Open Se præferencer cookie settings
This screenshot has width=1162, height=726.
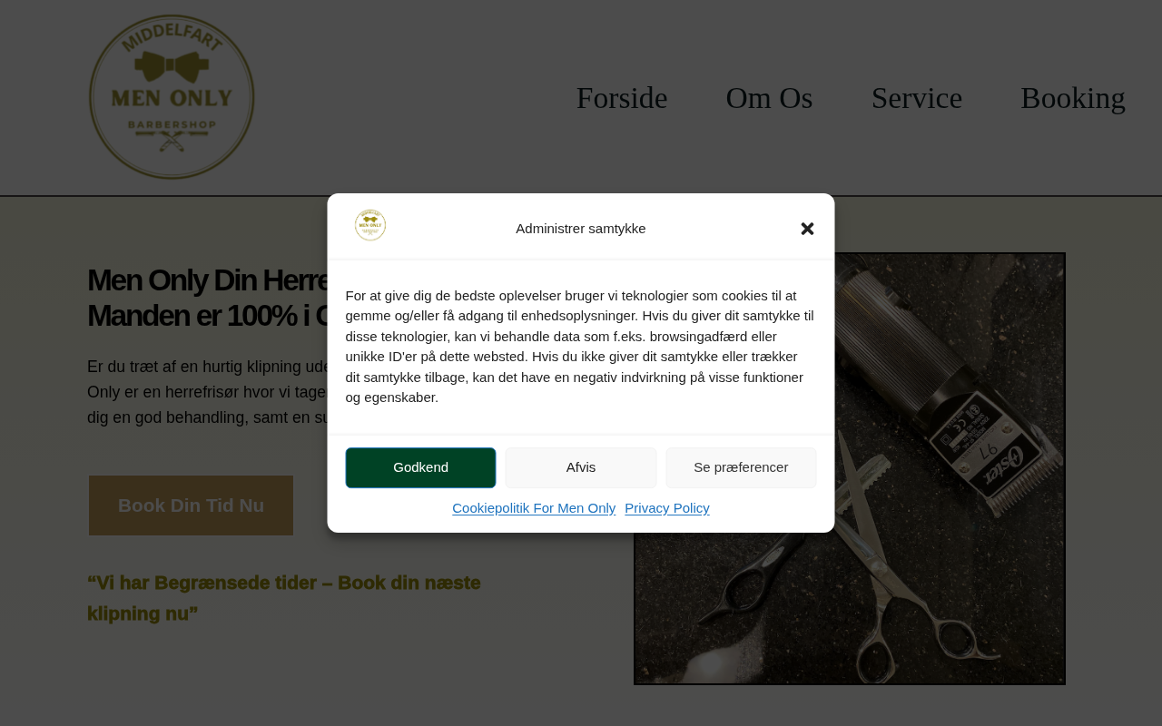pos(741,467)
